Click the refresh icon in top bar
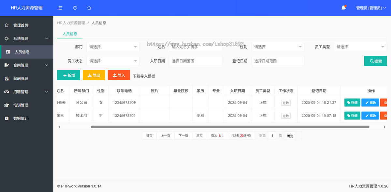 pos(75,8)
